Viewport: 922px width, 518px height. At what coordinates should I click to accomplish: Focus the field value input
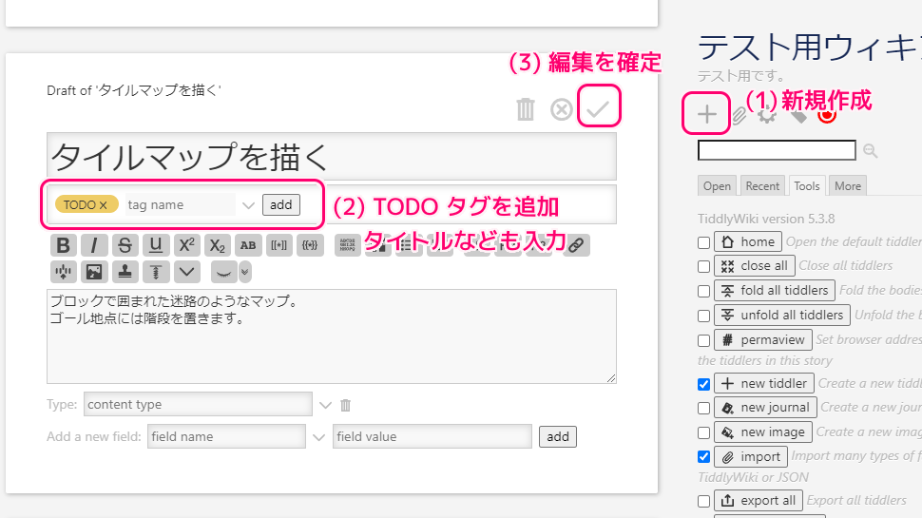[432, 437]
